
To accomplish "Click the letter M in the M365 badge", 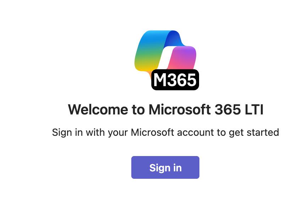I will pos(160,80).
